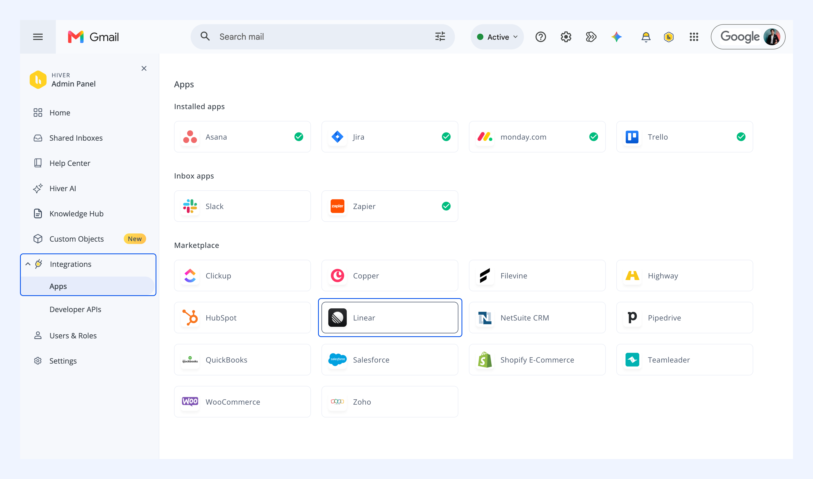Click the Hiver hexagon icon in toolbar
This screenshot has height=479, width=813.
click(668, 37)
